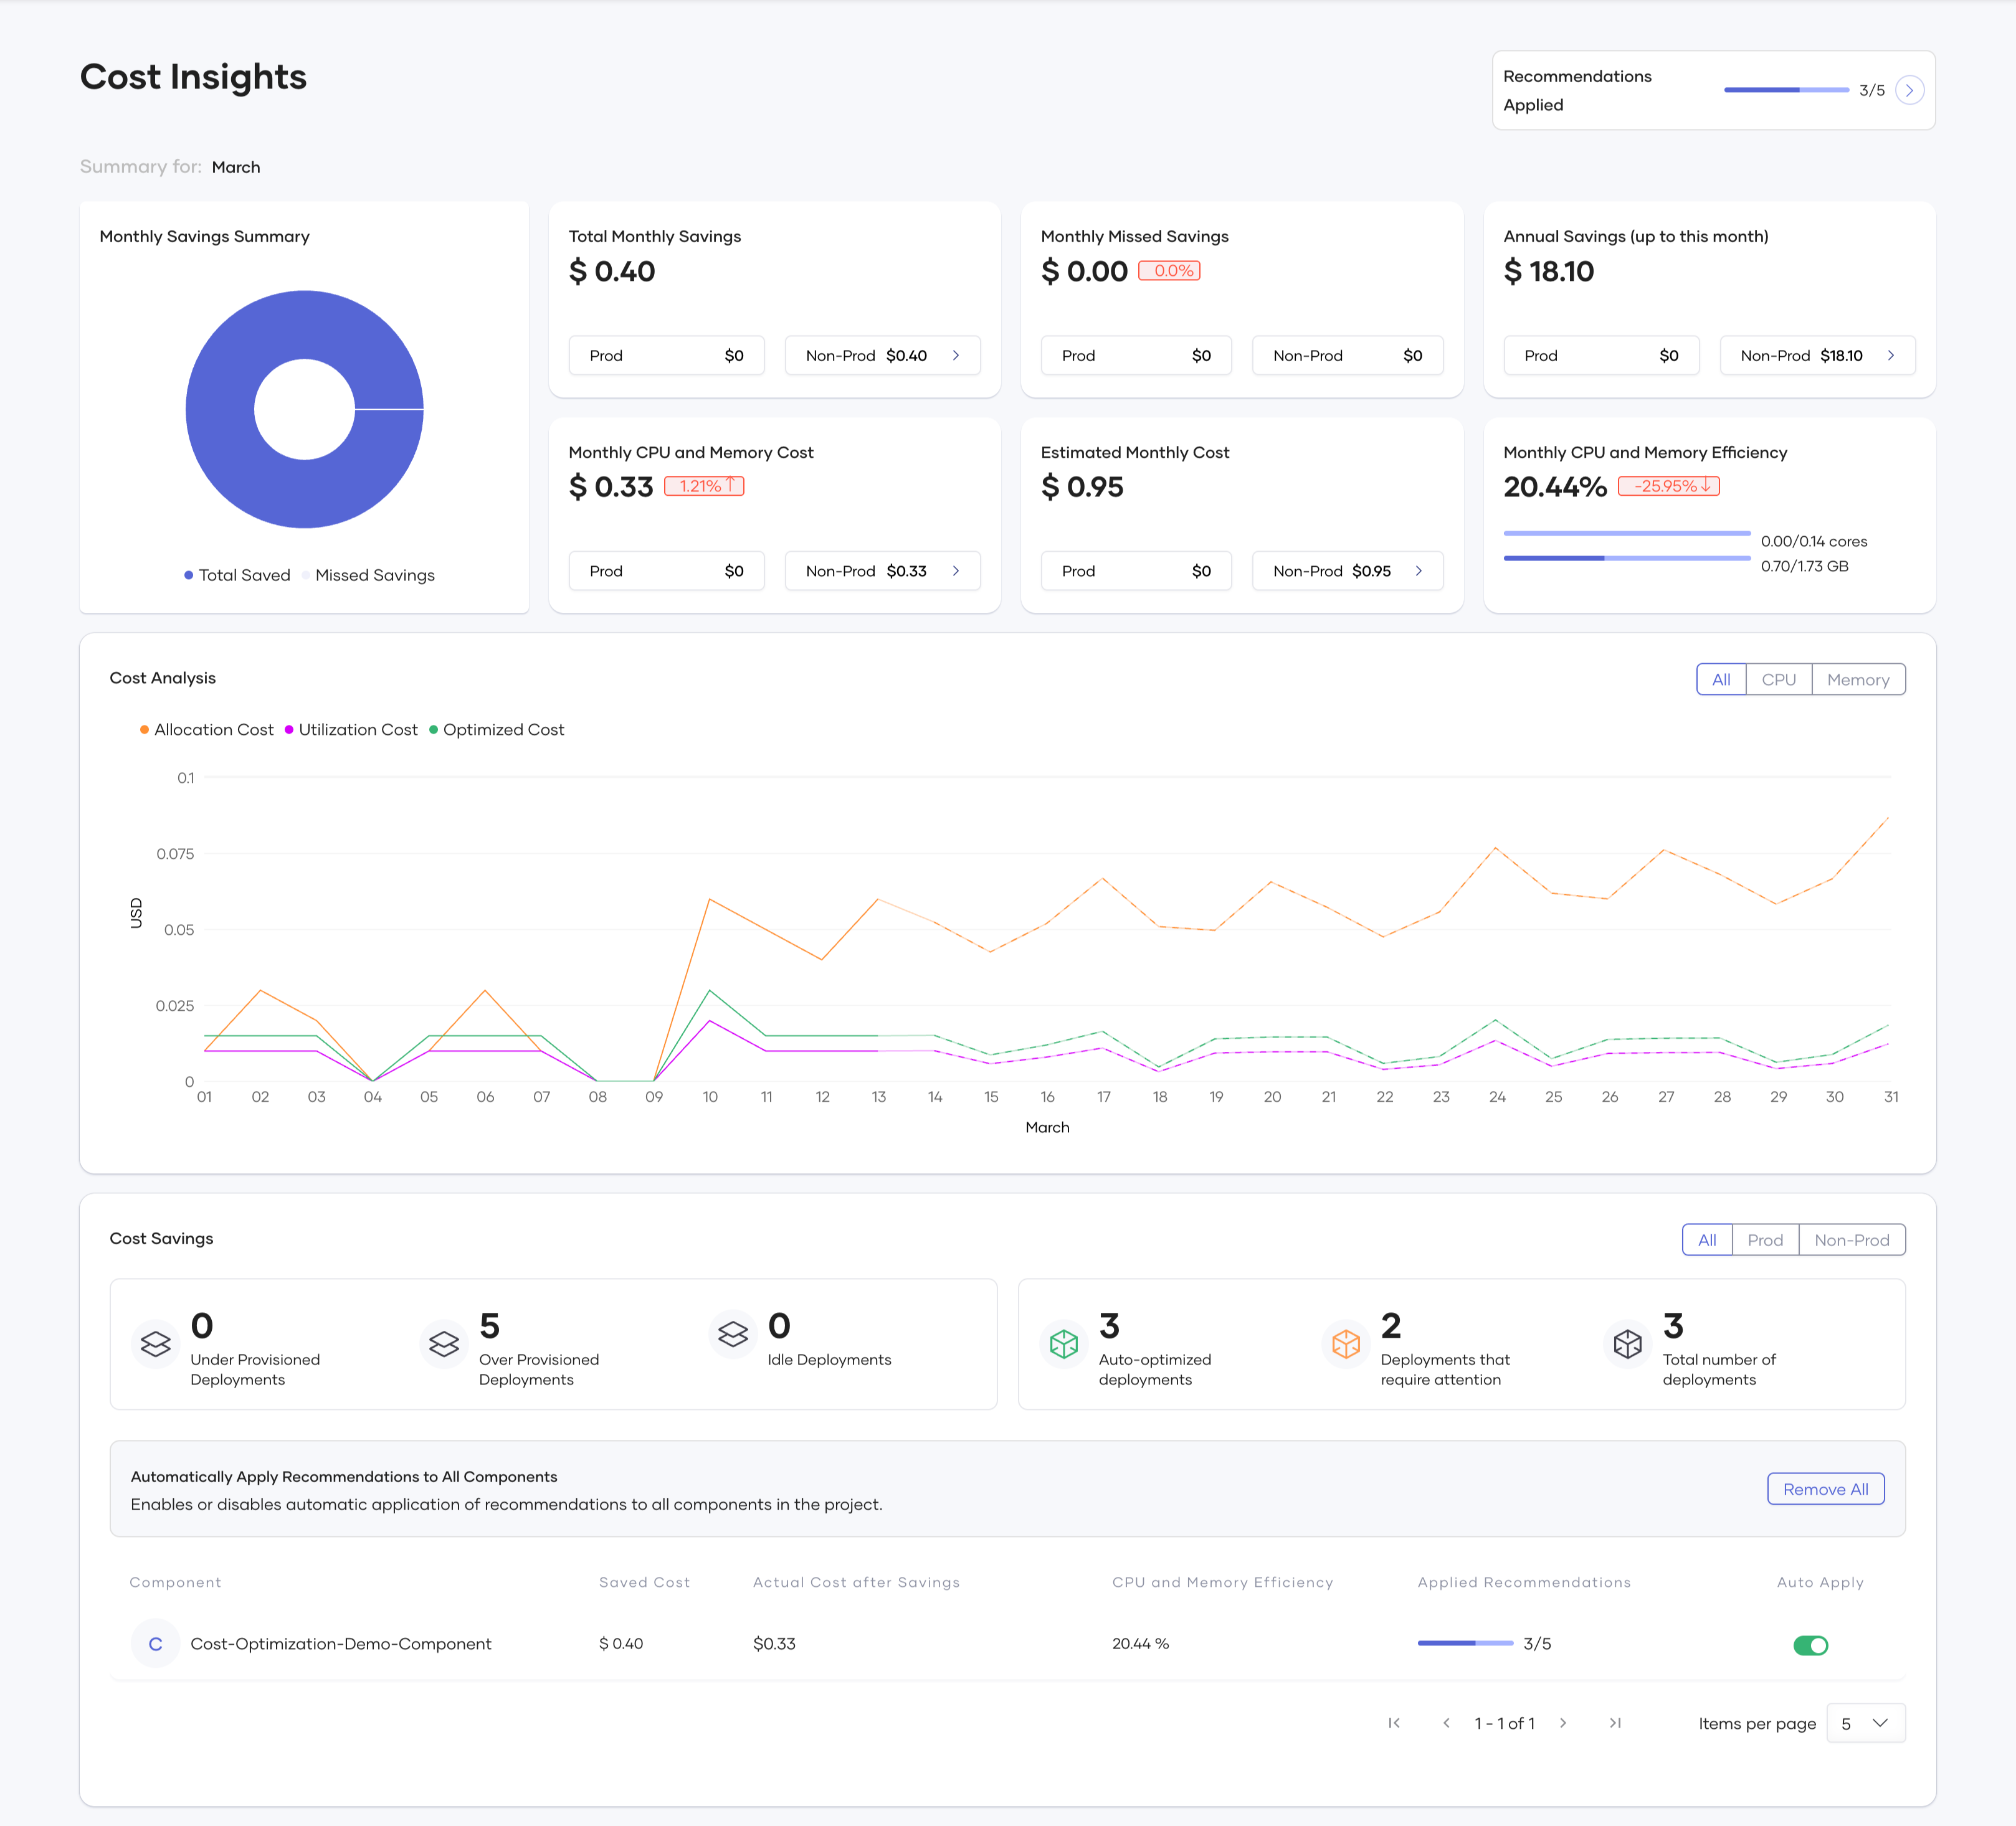Click the Cost-Optimization-Demo-Component avatar icon
This screenshot has height=1826, width=2016.
155,1643
